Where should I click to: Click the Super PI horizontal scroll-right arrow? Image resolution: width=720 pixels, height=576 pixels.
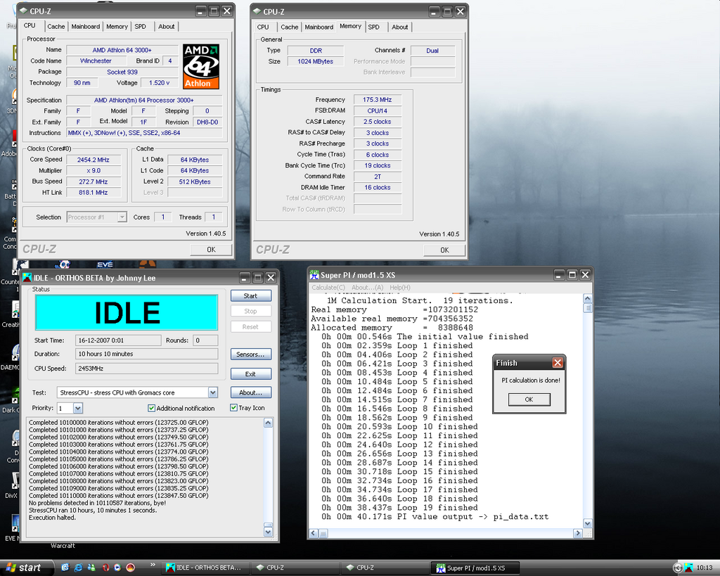point(578,533)
